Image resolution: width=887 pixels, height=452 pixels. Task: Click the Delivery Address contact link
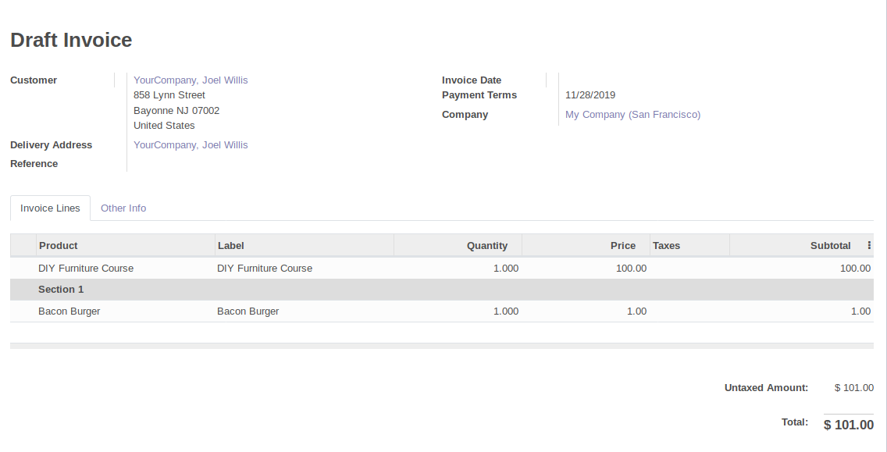coord(191,144)
